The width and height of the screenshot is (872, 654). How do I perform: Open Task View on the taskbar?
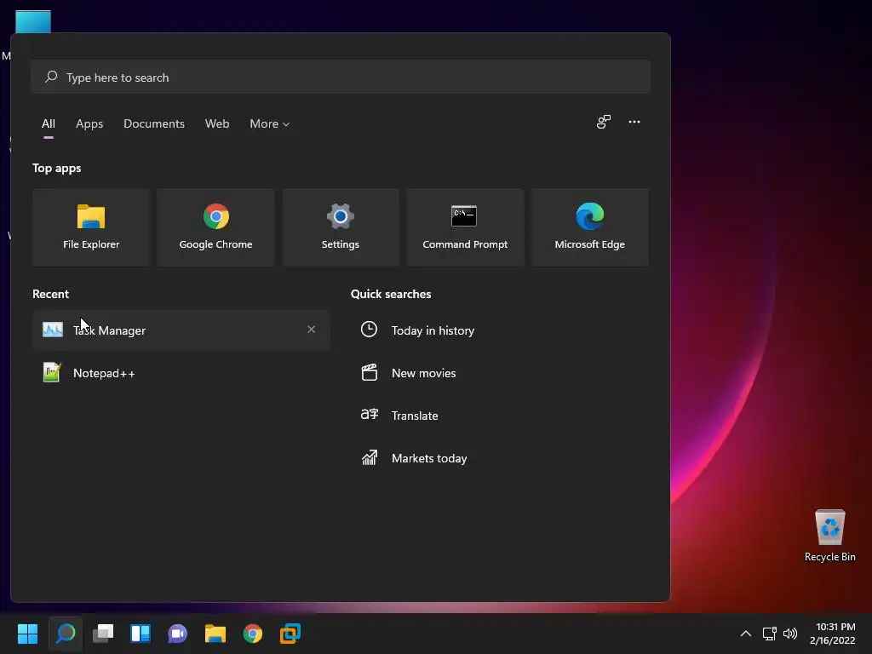[x=103, y=634]
